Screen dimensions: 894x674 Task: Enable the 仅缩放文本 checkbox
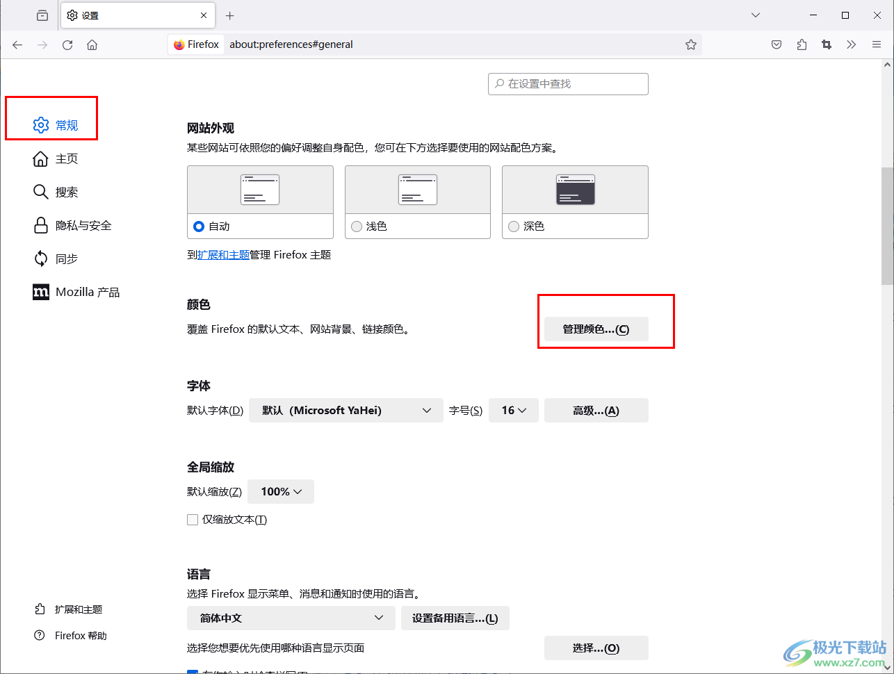click(193, 520)
